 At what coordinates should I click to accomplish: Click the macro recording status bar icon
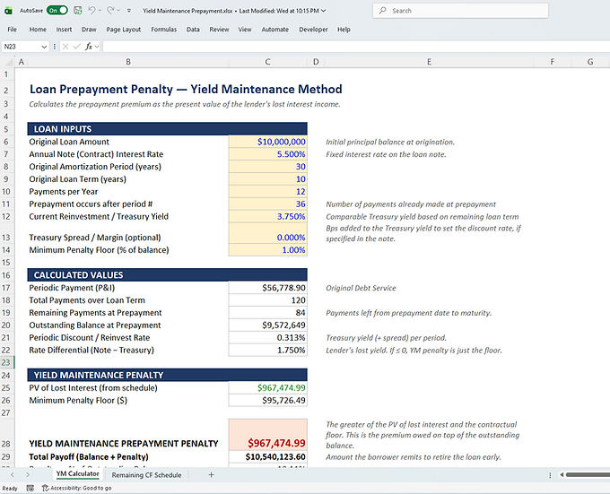tap(30, 488)
